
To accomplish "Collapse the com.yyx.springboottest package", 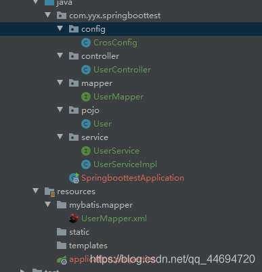I will click(x=48, y=15).
